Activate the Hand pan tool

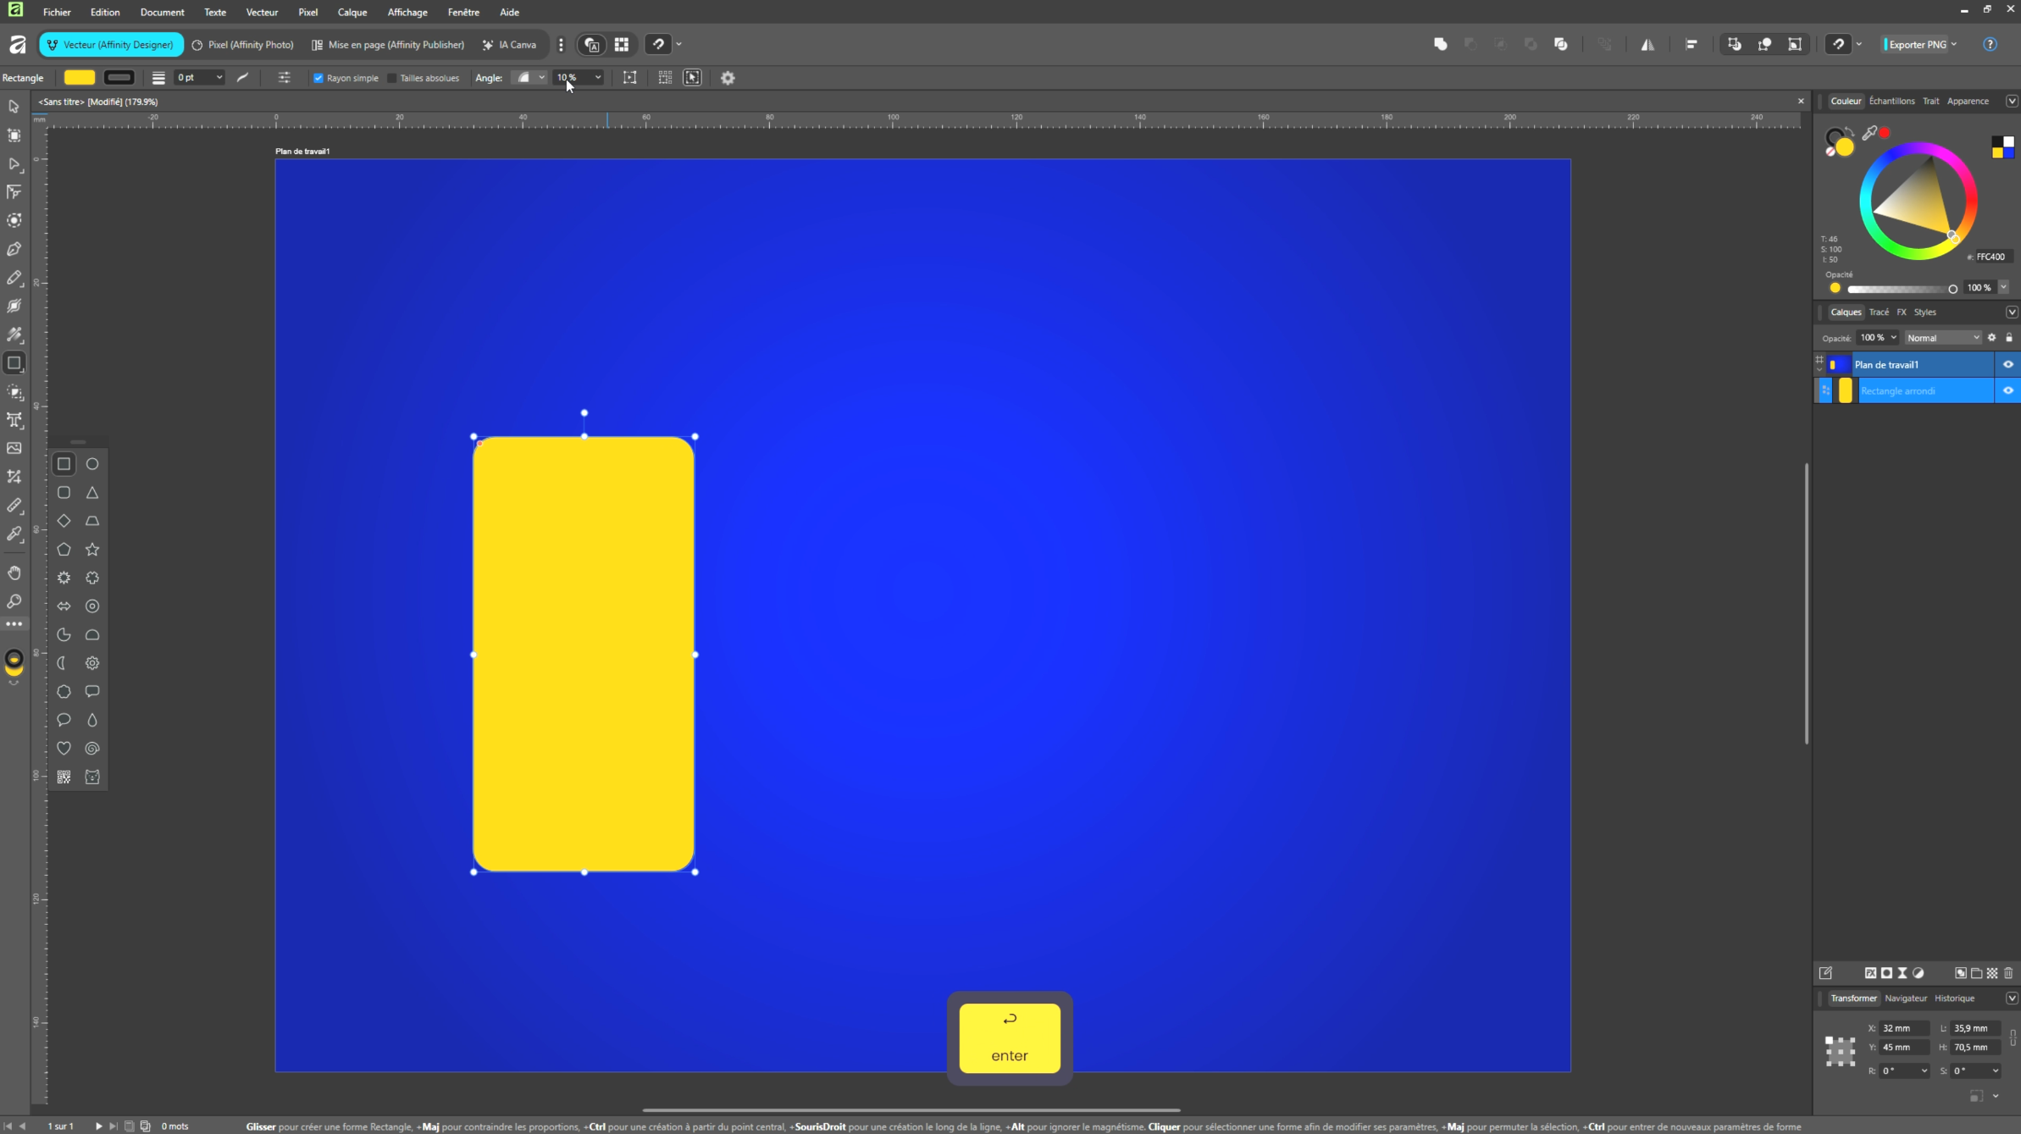coord(14,573)
